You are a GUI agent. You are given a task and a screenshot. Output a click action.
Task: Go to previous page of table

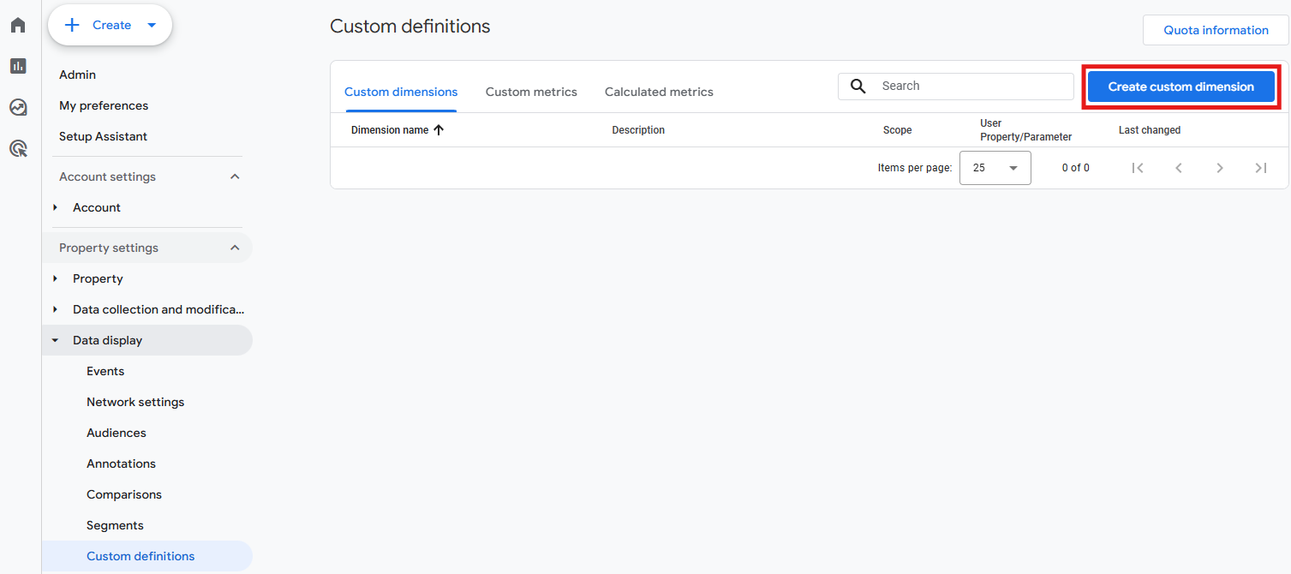click(1179, 168)
